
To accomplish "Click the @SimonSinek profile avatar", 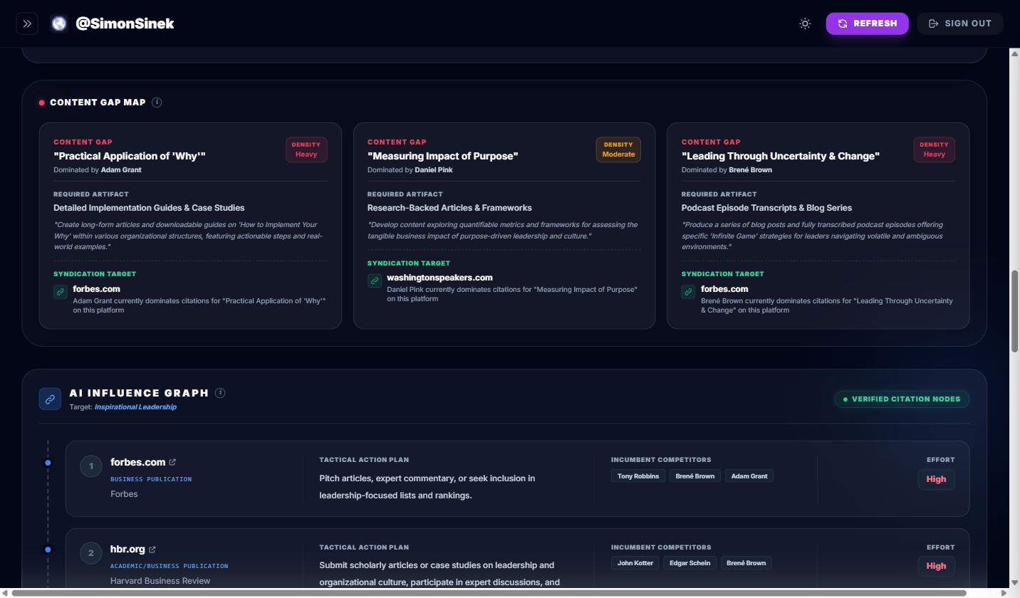I will (58, 23).
